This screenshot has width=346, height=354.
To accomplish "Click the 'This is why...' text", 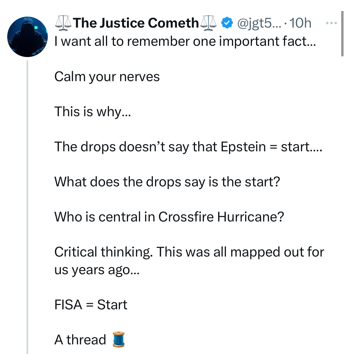I will coord(93,112).
